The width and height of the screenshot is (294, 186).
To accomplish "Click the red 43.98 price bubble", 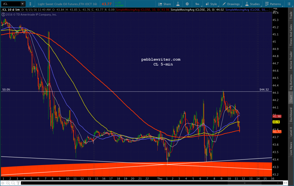I will tap(277, 116).
